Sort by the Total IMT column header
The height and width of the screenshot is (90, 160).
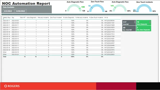(x=23, y=17)
